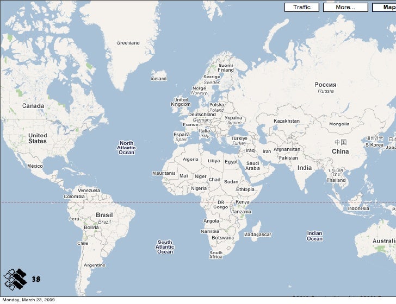
Task: Select the Colombia label
Action: (x=74, y=197)
